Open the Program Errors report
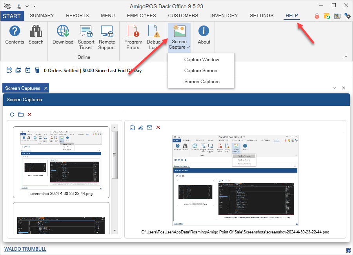Screen dimensions: 353x255 coord(133,37)
